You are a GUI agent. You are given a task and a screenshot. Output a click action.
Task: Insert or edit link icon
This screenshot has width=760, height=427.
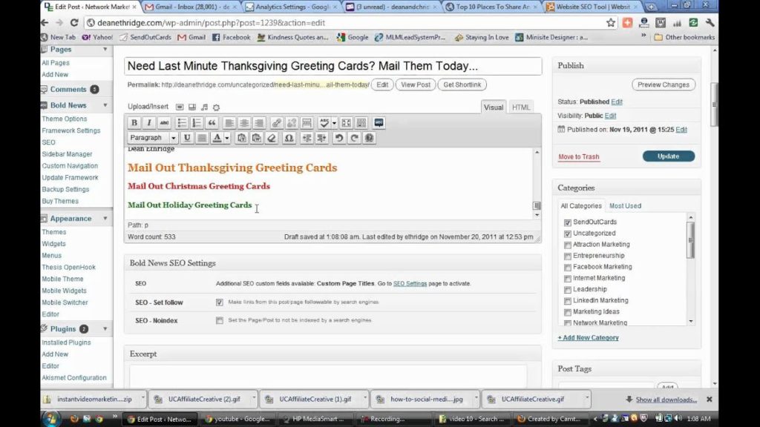point(276,123)
